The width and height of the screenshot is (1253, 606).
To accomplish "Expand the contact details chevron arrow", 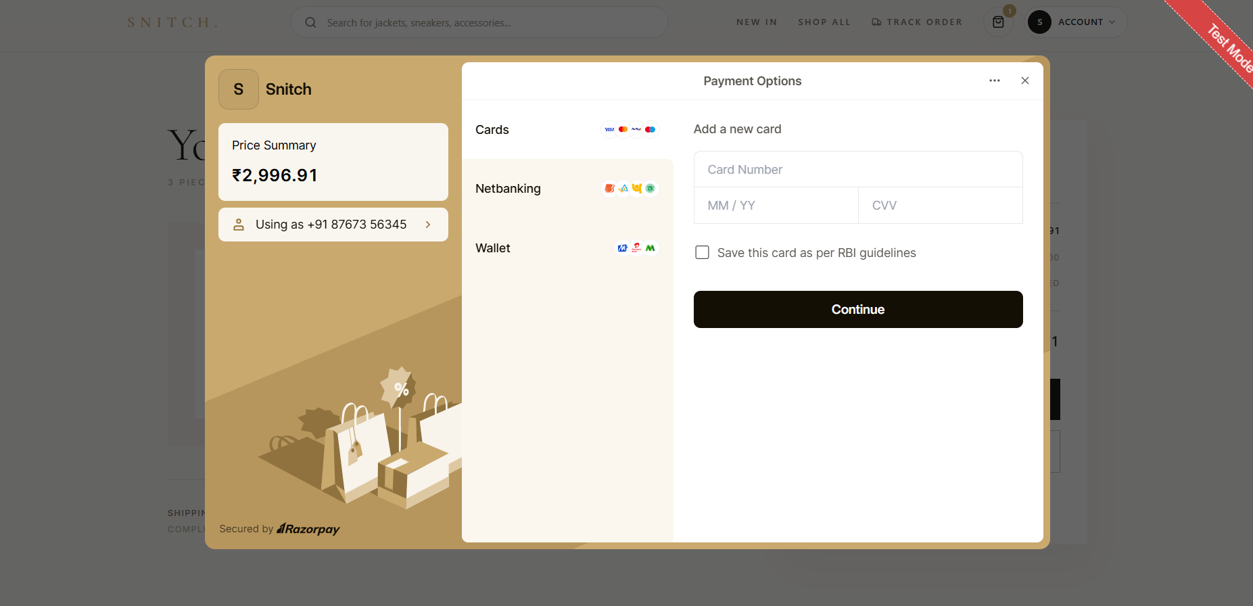I will click(428, 225).
